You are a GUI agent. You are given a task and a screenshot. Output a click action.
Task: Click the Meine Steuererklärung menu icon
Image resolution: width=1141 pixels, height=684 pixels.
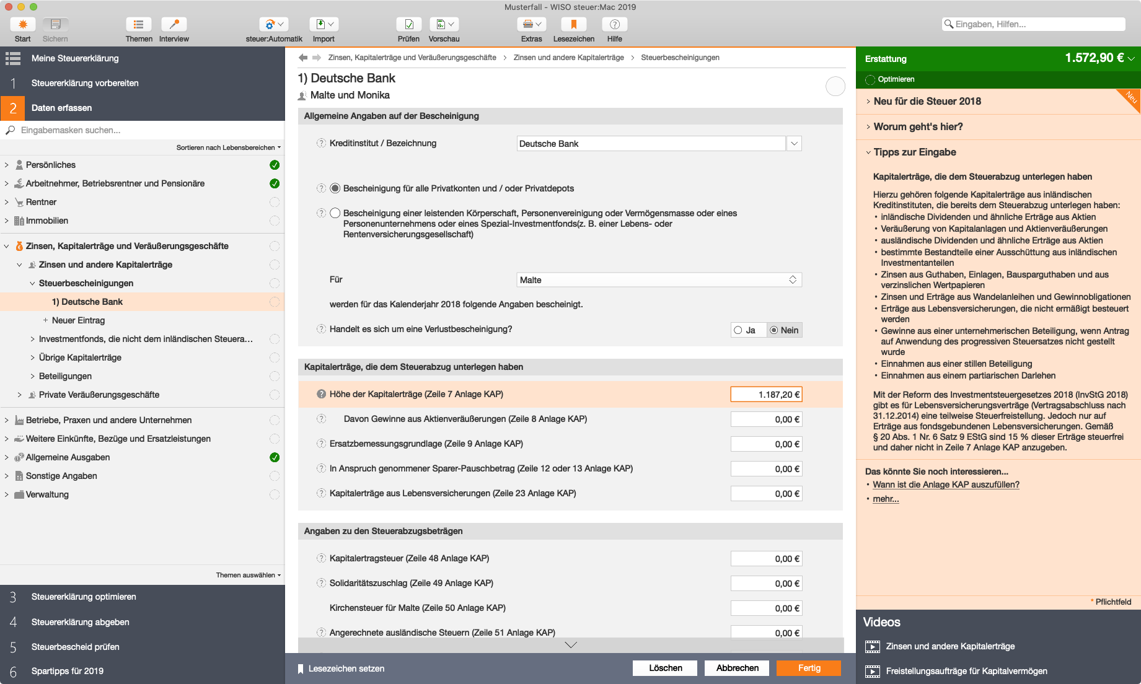(x=13, y=58)
